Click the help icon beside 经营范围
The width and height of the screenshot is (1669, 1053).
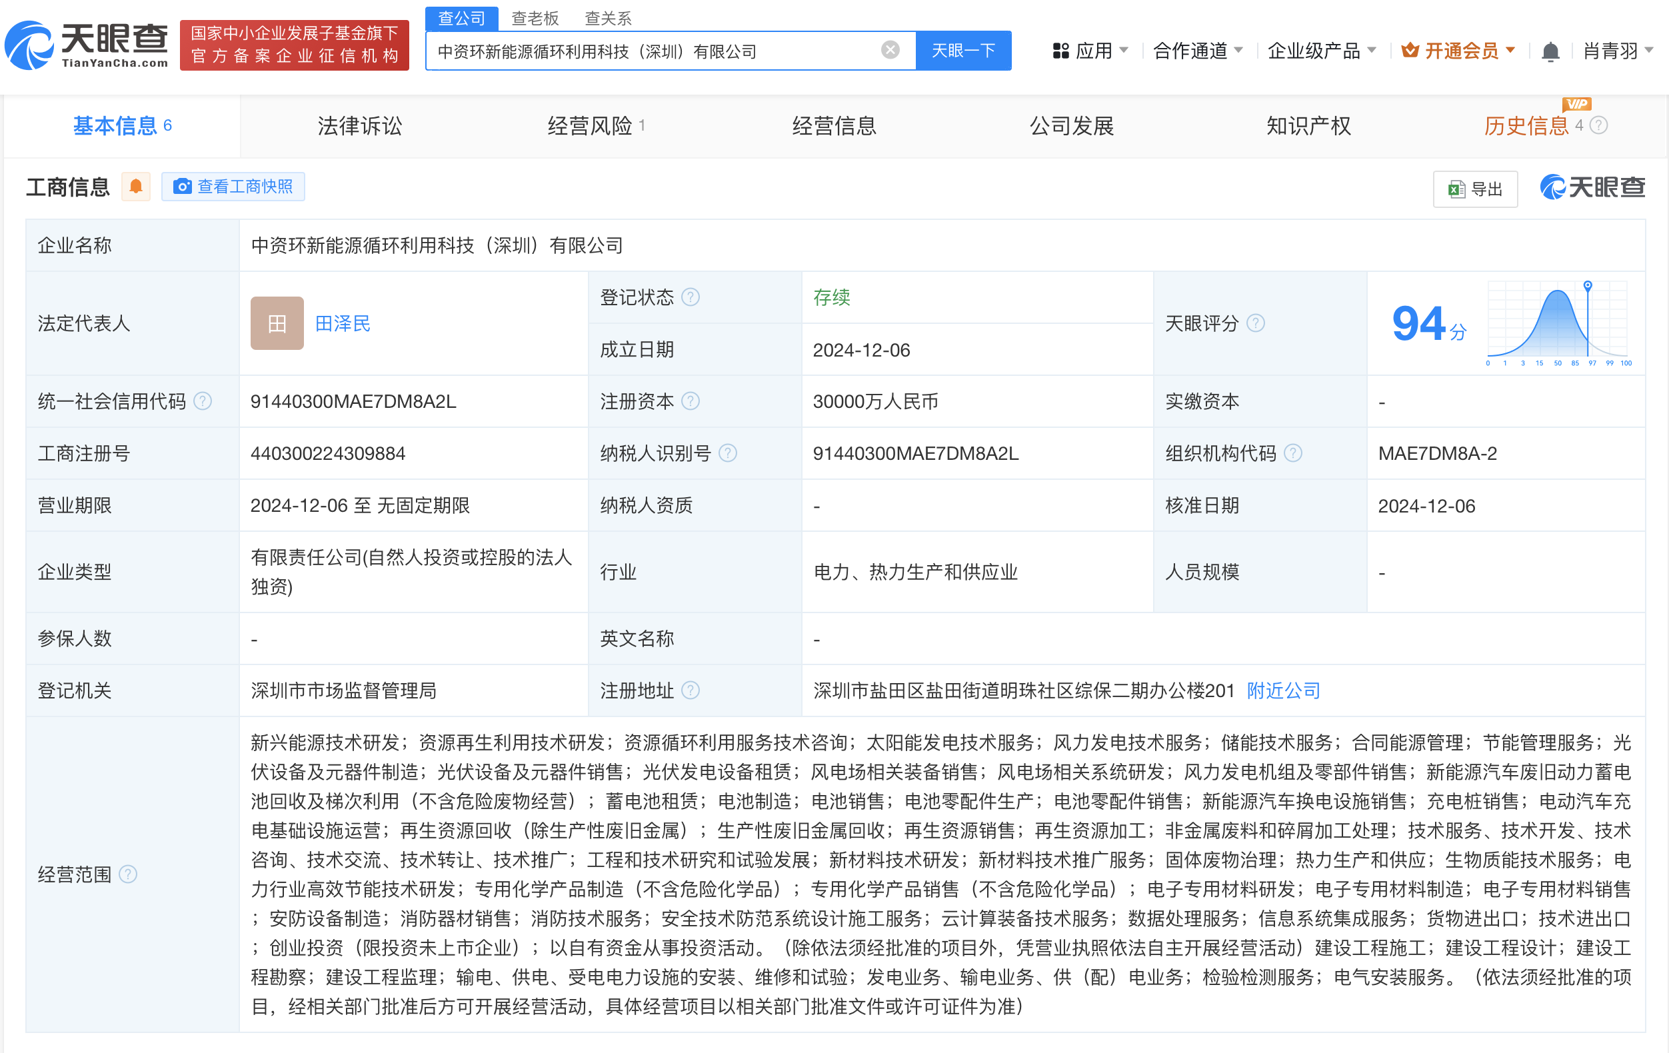coord(127,875)
